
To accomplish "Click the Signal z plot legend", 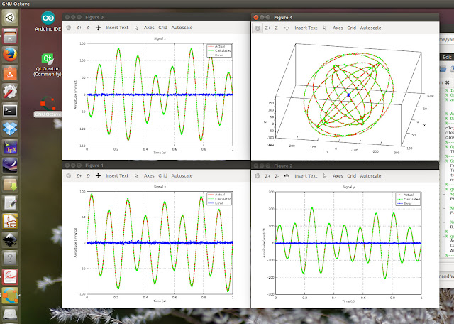I will [219, 50].
